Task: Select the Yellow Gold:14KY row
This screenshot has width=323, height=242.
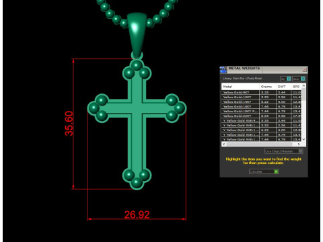Action: coord(262,102)
